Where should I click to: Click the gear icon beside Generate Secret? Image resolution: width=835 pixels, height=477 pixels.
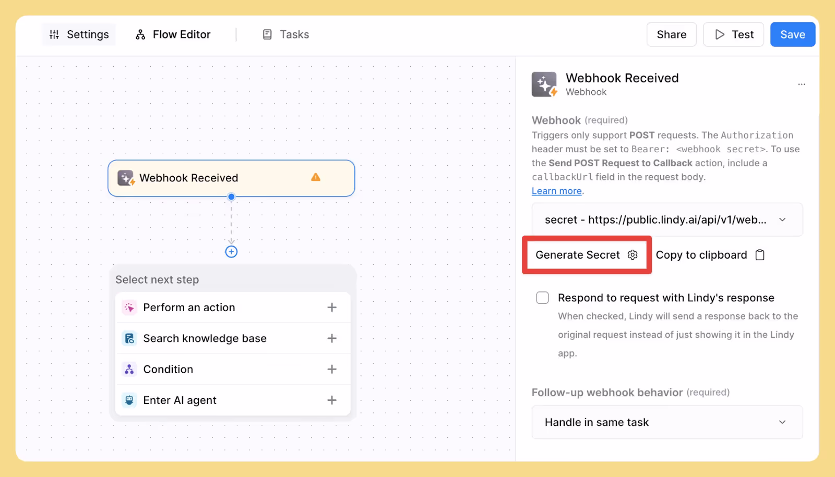633,255
